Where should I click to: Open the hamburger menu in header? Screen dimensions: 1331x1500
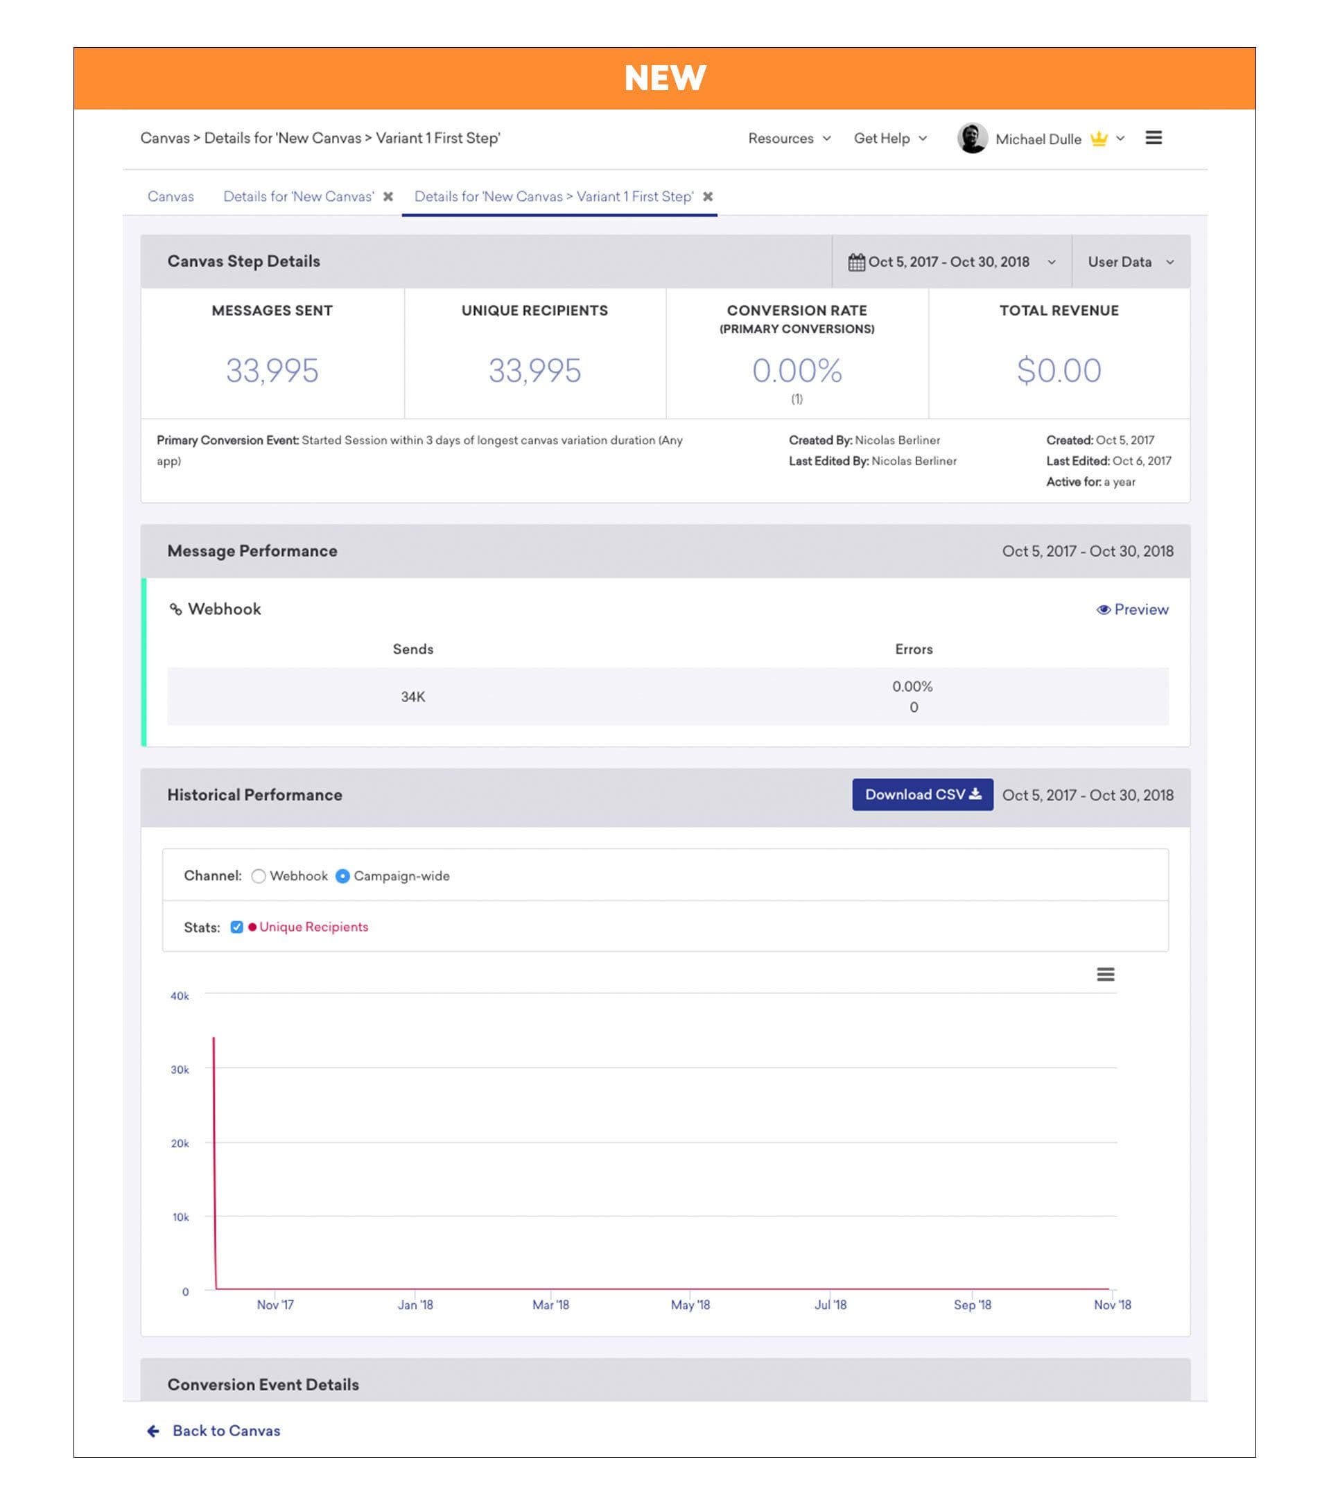pos(1154,138)
